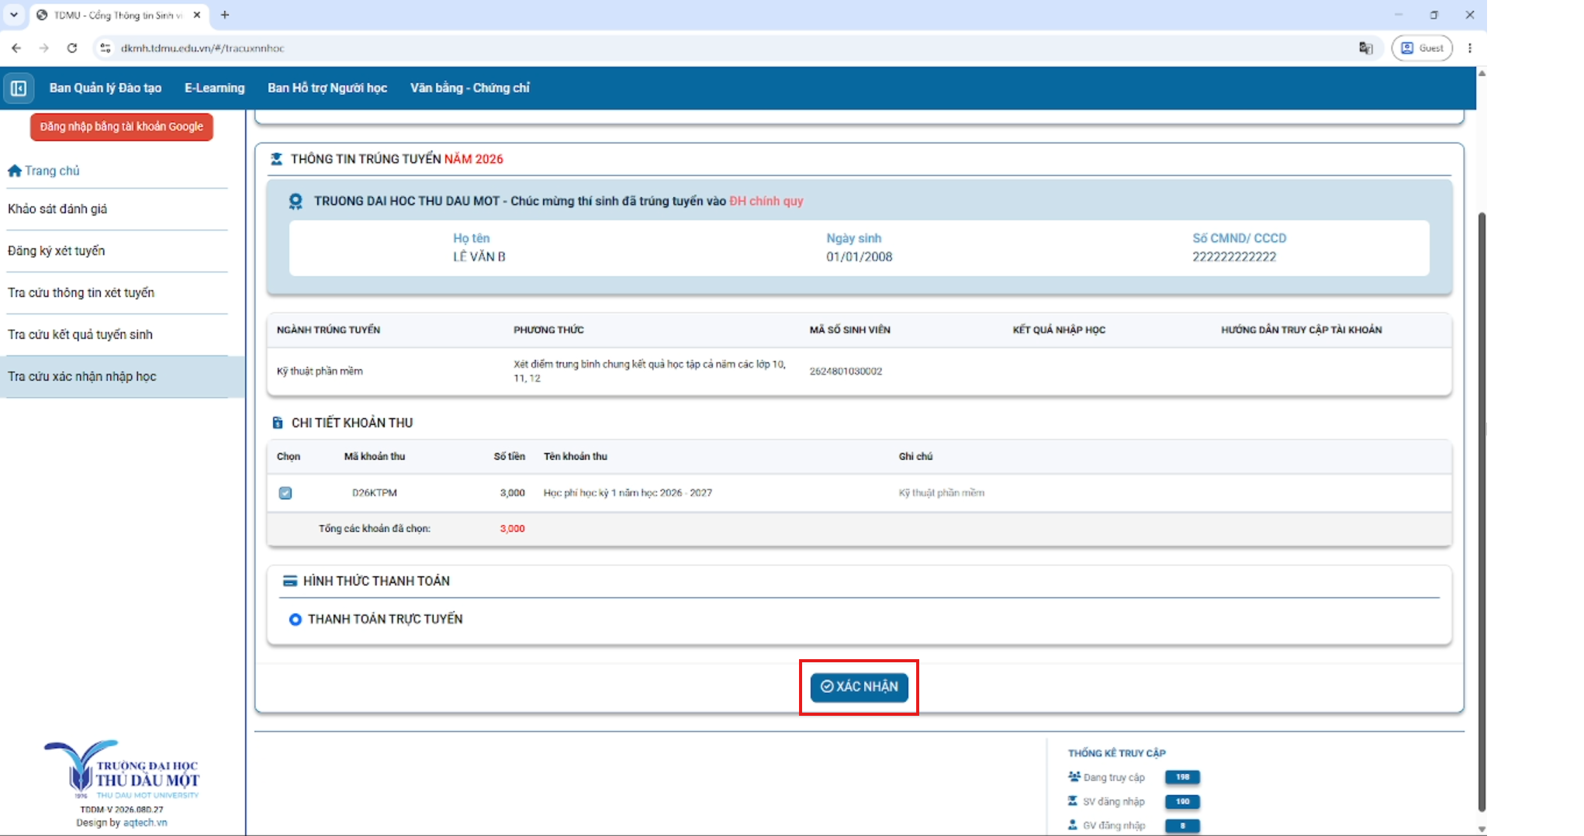The image size is (1584, 836).
Task: Click birth date 01/01/2008
Action: coord(859,257)
